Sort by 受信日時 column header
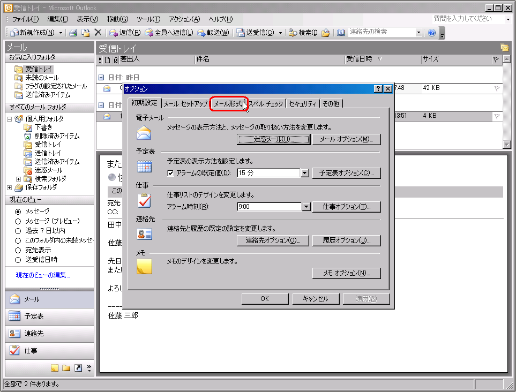Screen dimensions: 516x392 coord(383,59)
